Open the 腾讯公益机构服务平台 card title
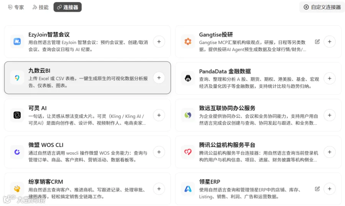 click(227, 145)
